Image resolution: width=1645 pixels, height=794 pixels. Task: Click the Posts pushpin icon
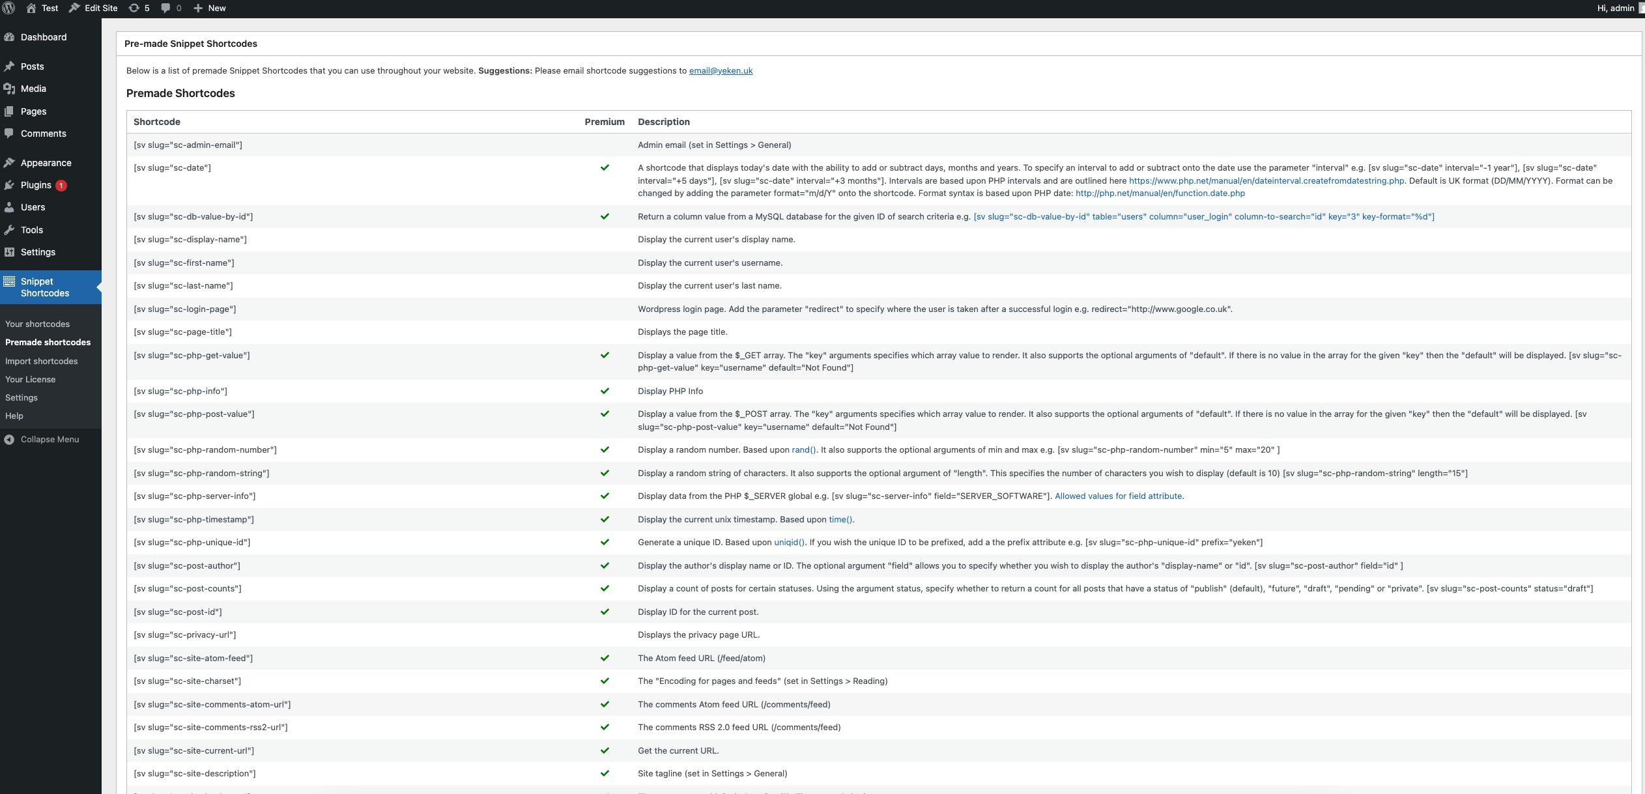[x=9, y=66]
